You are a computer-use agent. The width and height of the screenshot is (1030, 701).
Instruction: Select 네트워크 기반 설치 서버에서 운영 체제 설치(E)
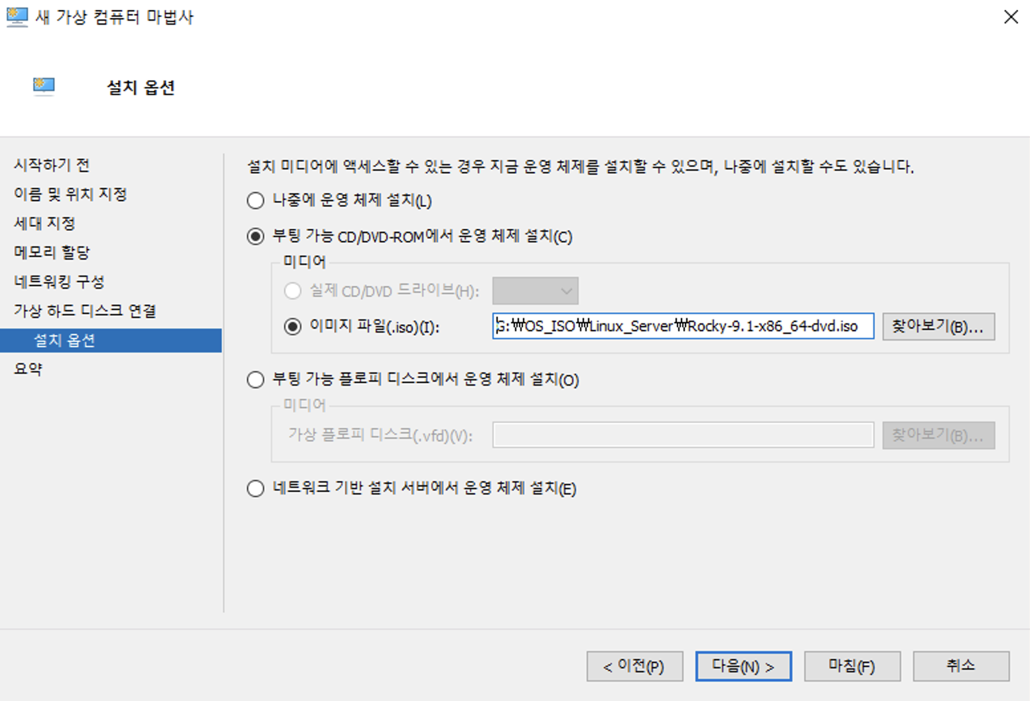(x=256, y=489)
